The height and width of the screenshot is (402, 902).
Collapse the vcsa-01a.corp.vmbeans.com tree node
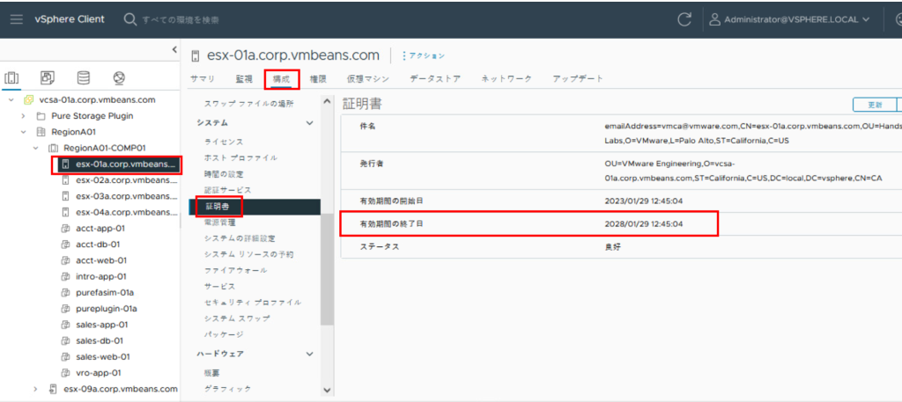[11, 100]
